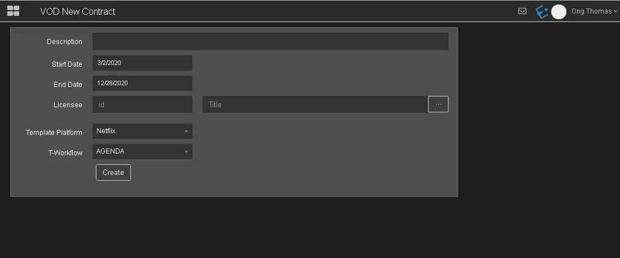This screenshot has width=620, height=258.
Task: Focus the Licensee Title input
Action: (x=315, y=104)
